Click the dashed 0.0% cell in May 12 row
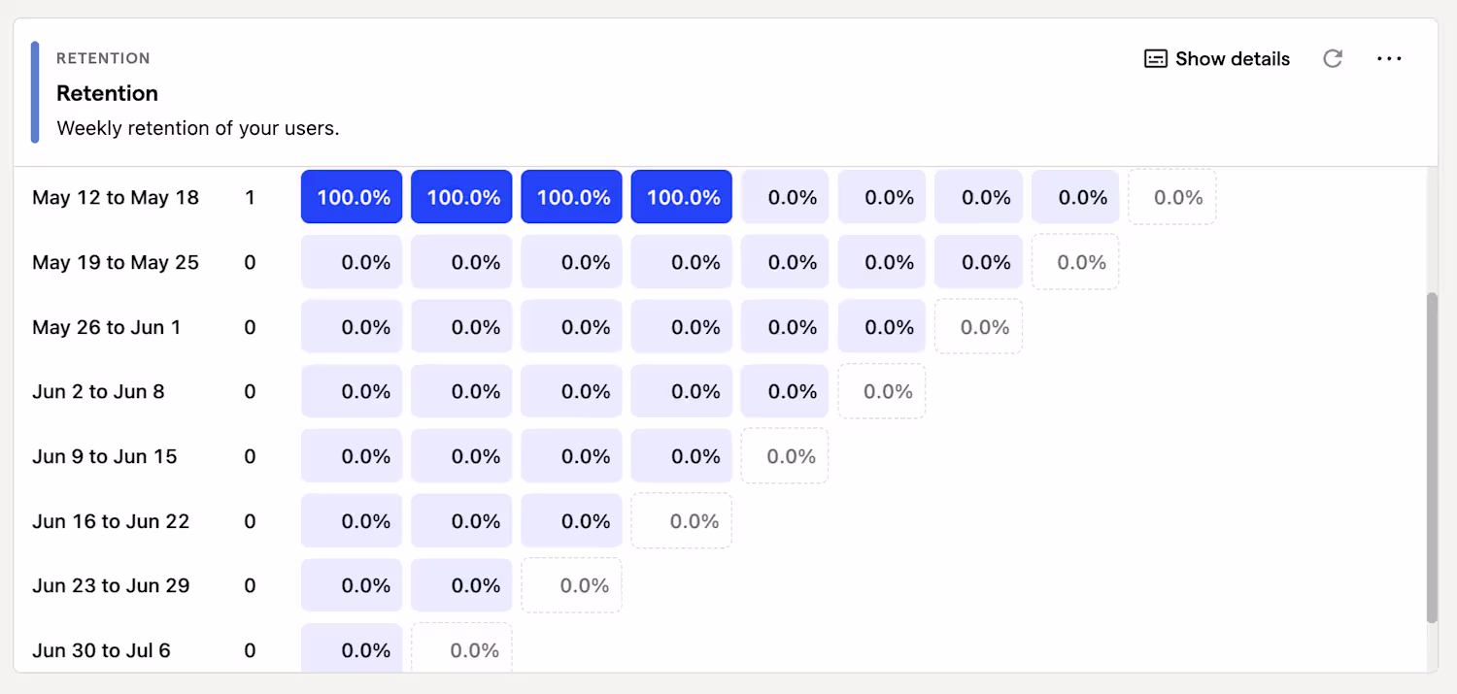 [1172, 198]
